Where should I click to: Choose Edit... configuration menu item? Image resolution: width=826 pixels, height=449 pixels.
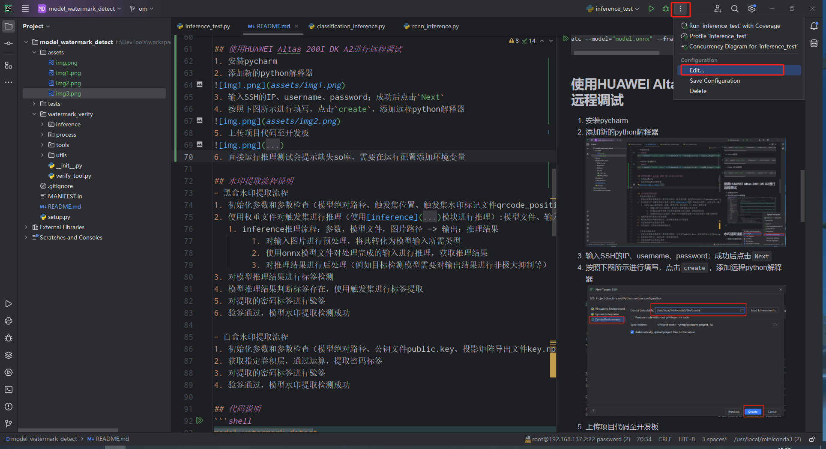(x=739, y=70)
